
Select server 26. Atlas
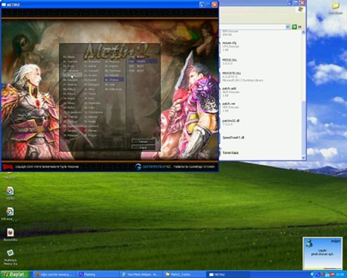tap(89, 89)
